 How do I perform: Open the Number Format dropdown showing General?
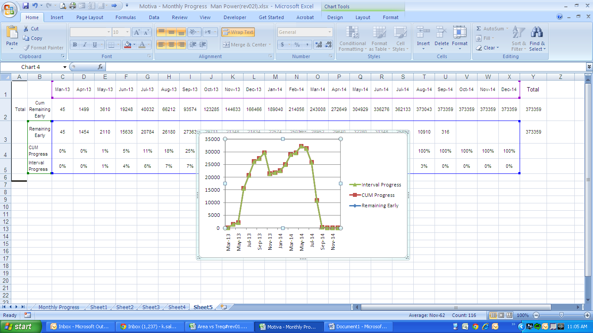point(329,32)
